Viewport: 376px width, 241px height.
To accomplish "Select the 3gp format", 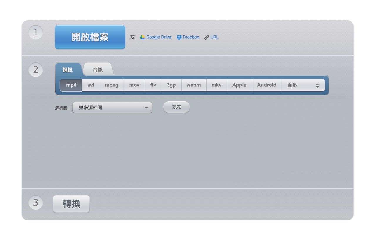I will (171, 85).
